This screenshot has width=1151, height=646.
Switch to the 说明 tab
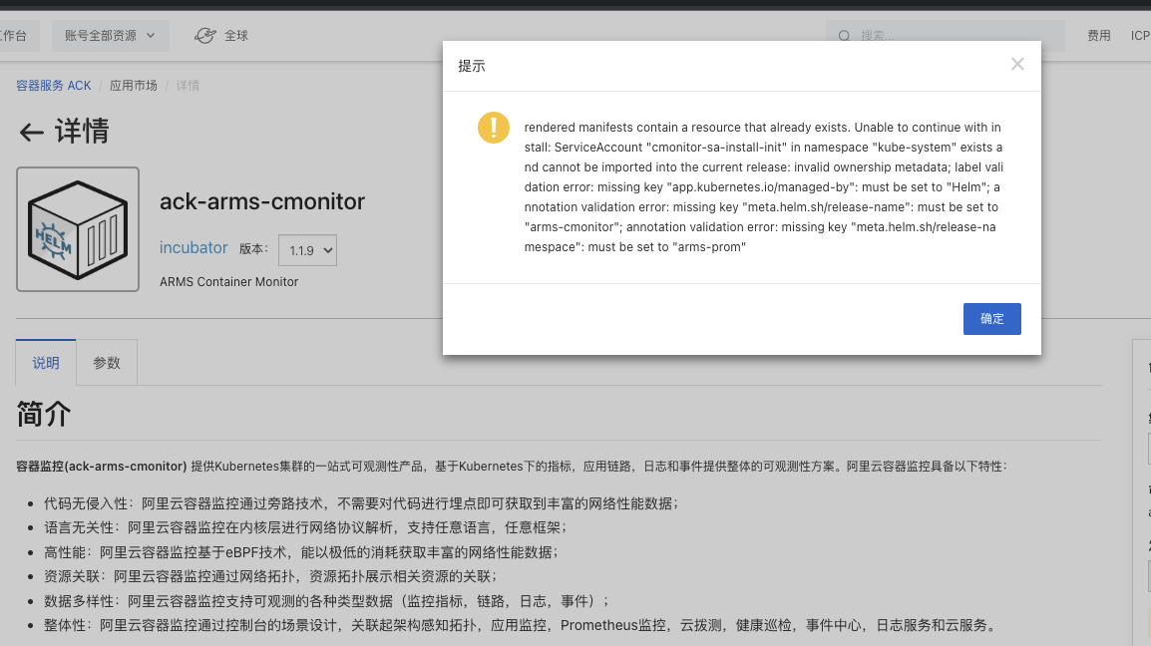tap(46, 363)
